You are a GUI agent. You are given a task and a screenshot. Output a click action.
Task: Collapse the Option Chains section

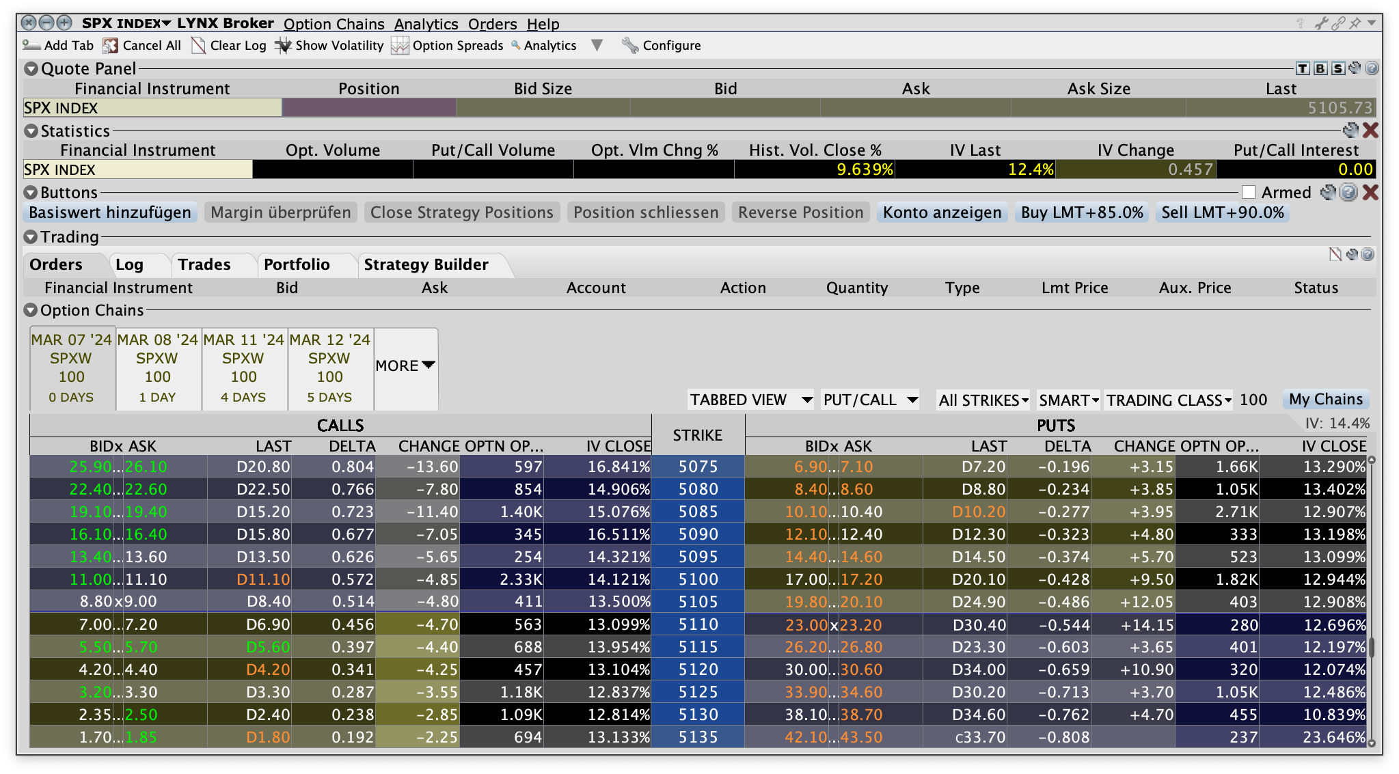point(31,310)
